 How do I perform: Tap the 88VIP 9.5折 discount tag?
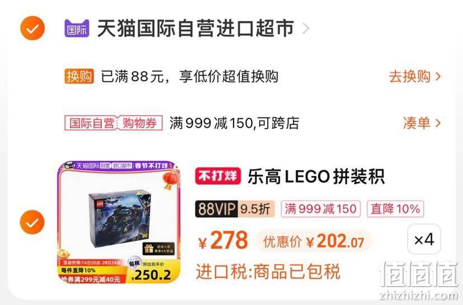pyautogui.click(x=235, y=209)
